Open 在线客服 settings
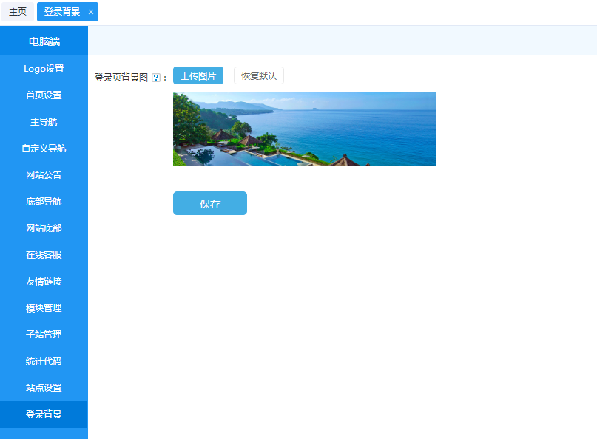The height and width of the screenshot is (439, 597). (x=44, y=255)
